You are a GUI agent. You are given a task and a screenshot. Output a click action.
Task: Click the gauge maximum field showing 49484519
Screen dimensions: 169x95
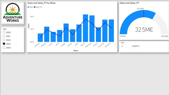tap(136, 46)
